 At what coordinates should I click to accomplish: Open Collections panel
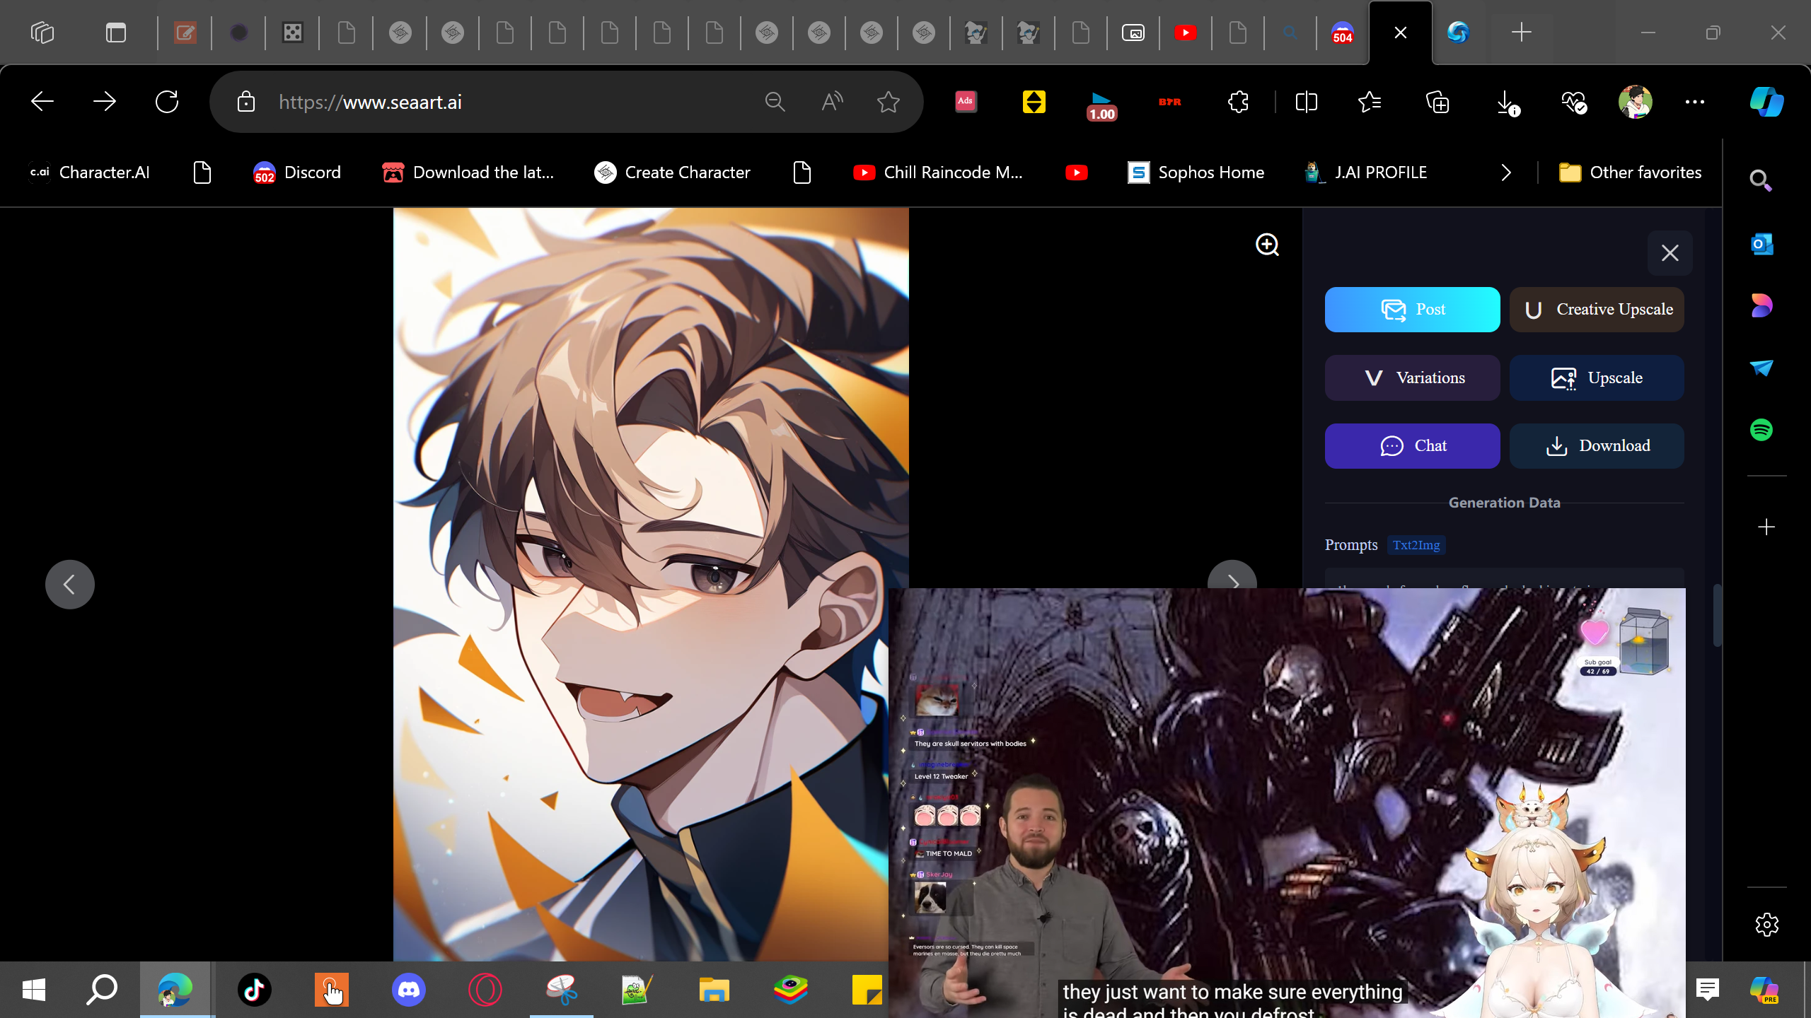[1437, 102]
